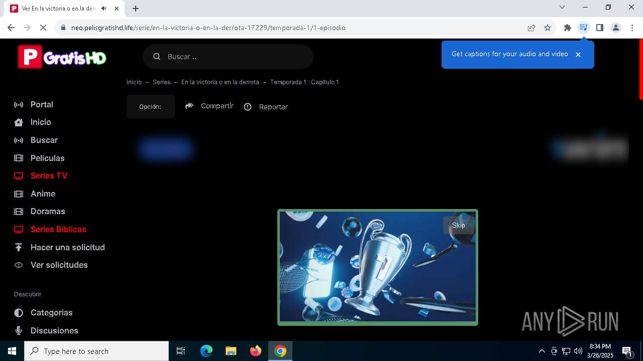Click the address bar URL

(208, 28)
